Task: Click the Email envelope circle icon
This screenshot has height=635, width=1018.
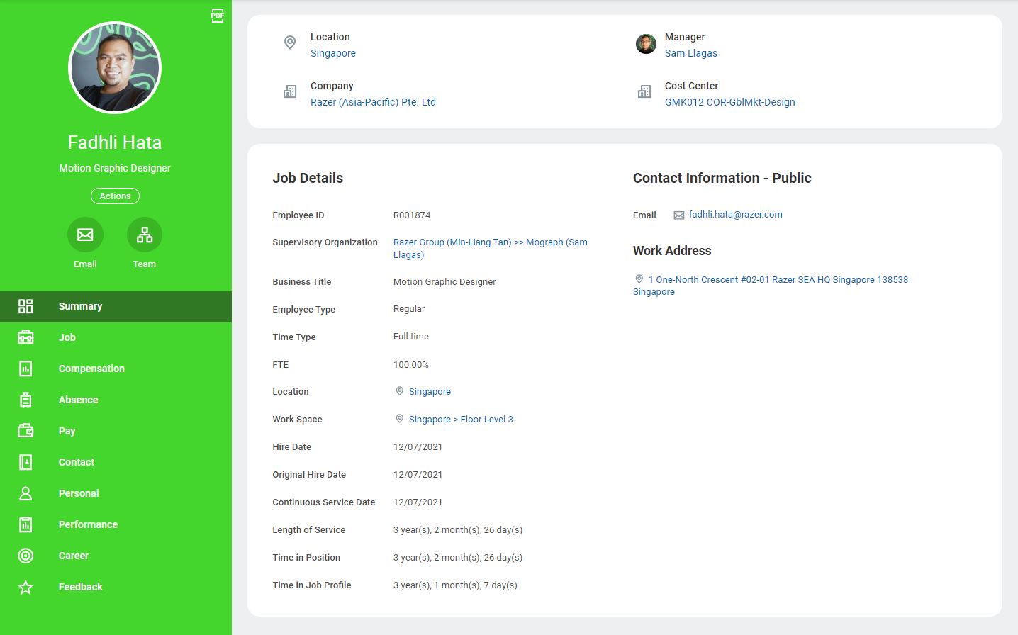Action: 85,235
